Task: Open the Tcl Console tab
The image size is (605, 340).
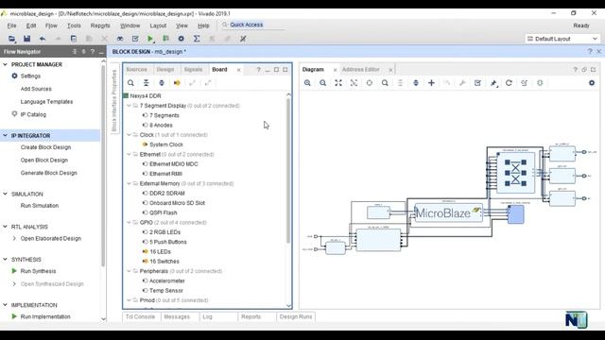Action: pos(140,316)
